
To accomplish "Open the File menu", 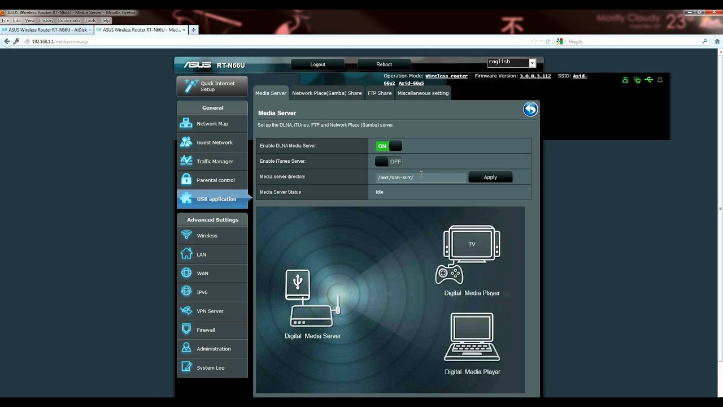I will 5,20.
